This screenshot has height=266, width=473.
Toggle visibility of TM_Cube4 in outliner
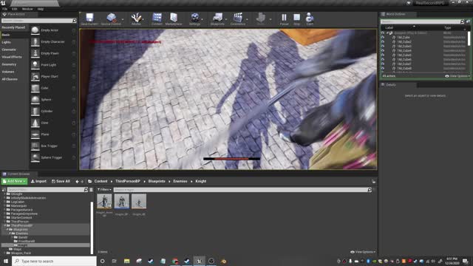(x=383, y=51)
